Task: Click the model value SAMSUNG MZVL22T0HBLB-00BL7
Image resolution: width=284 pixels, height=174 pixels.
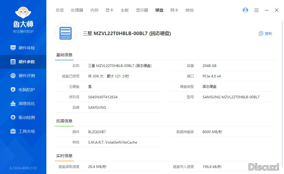Action: click(x=231, y=97)
